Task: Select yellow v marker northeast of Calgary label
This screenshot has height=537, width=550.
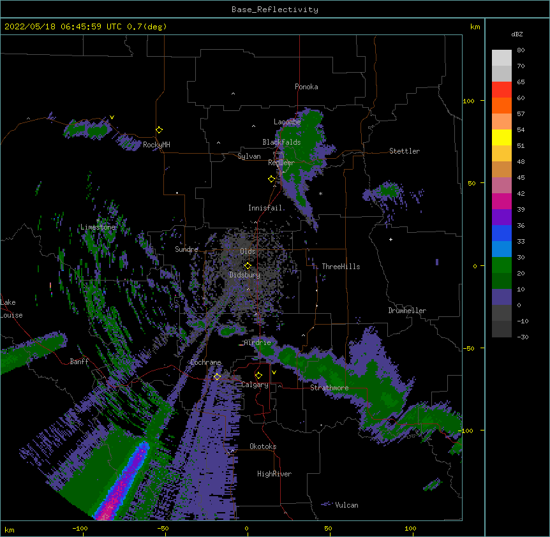Action: point(274,372)
